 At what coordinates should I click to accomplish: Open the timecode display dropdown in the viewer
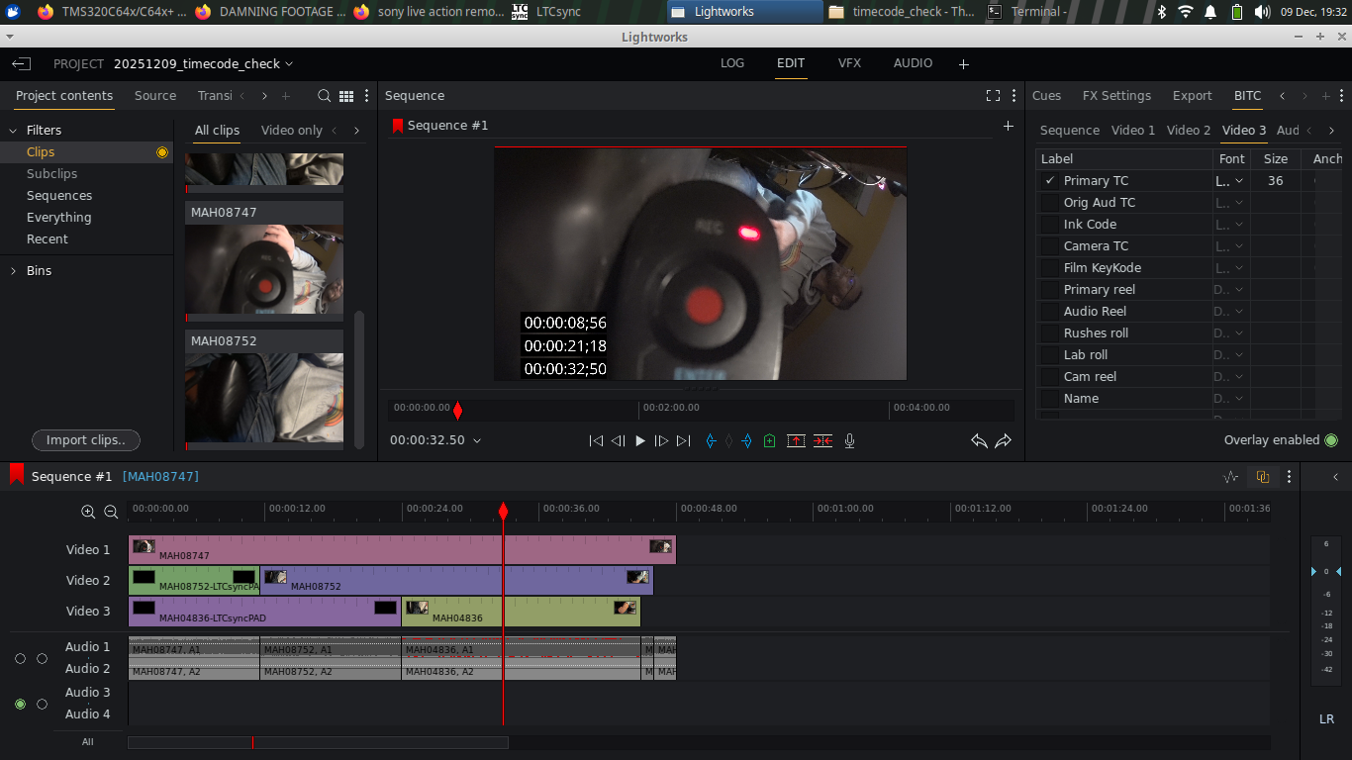[477, 440]
